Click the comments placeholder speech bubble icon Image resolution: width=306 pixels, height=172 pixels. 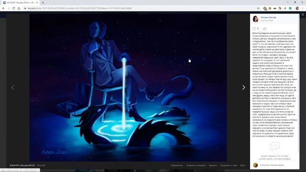click(x=274, y=146)
